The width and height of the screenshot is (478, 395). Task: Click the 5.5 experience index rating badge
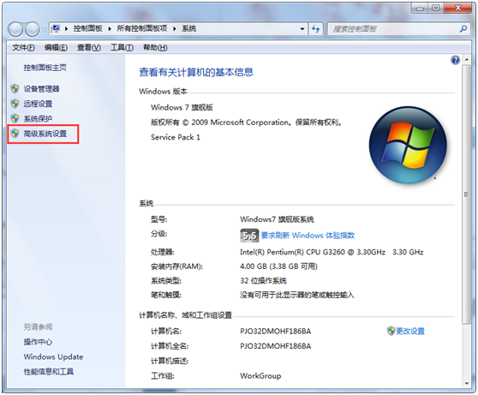(x=249, y=236)
